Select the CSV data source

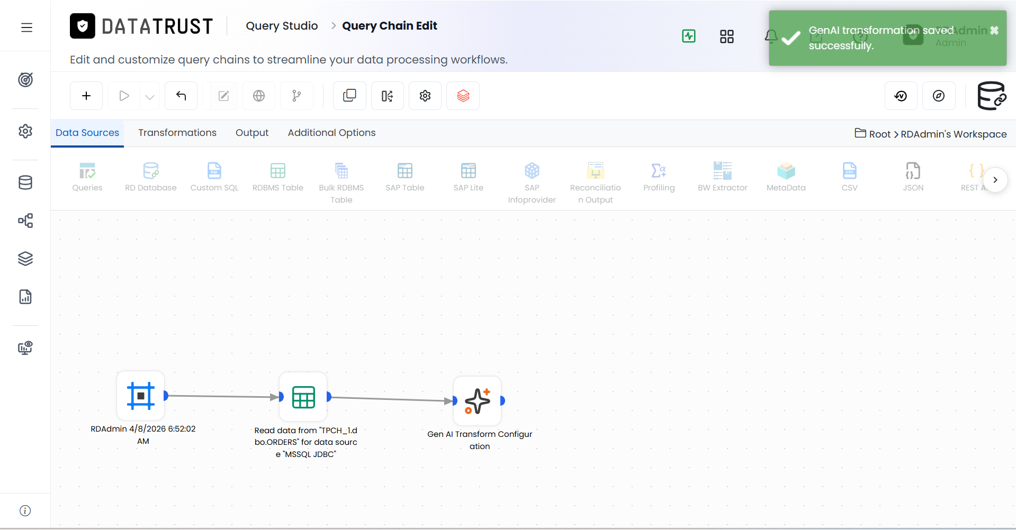tap(850, 177)
